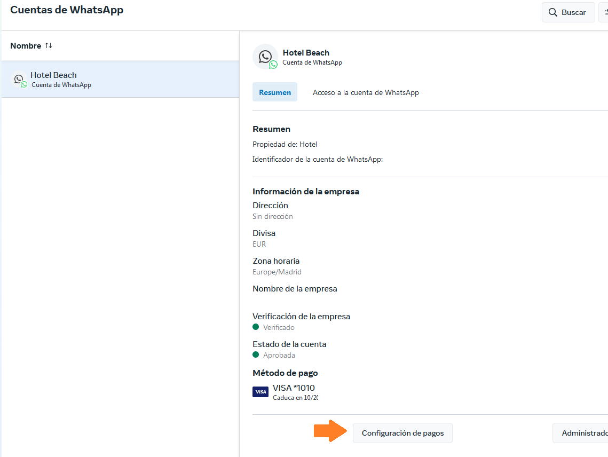The width and height of the screenshot is (608, 457).
Task: Click the Verificado status text
Action: [x=279, y=327]
